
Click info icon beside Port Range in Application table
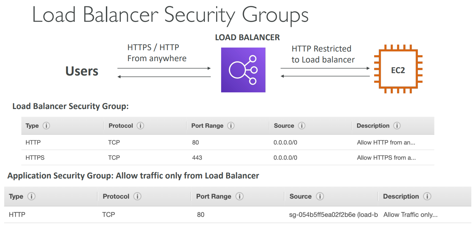click(239, 196)
